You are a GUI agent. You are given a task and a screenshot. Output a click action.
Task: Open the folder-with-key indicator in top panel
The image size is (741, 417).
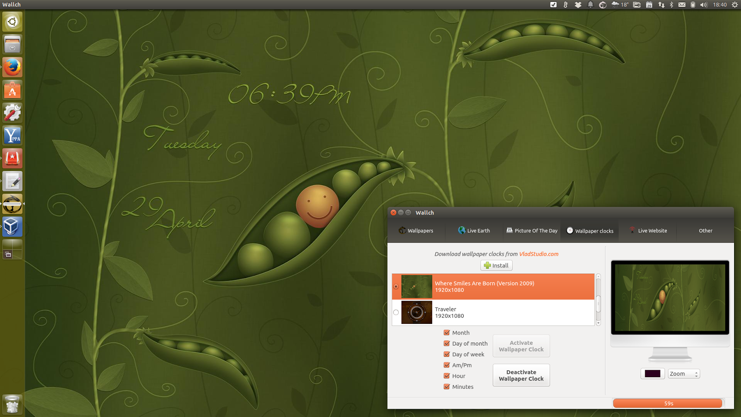click(637, 5)
